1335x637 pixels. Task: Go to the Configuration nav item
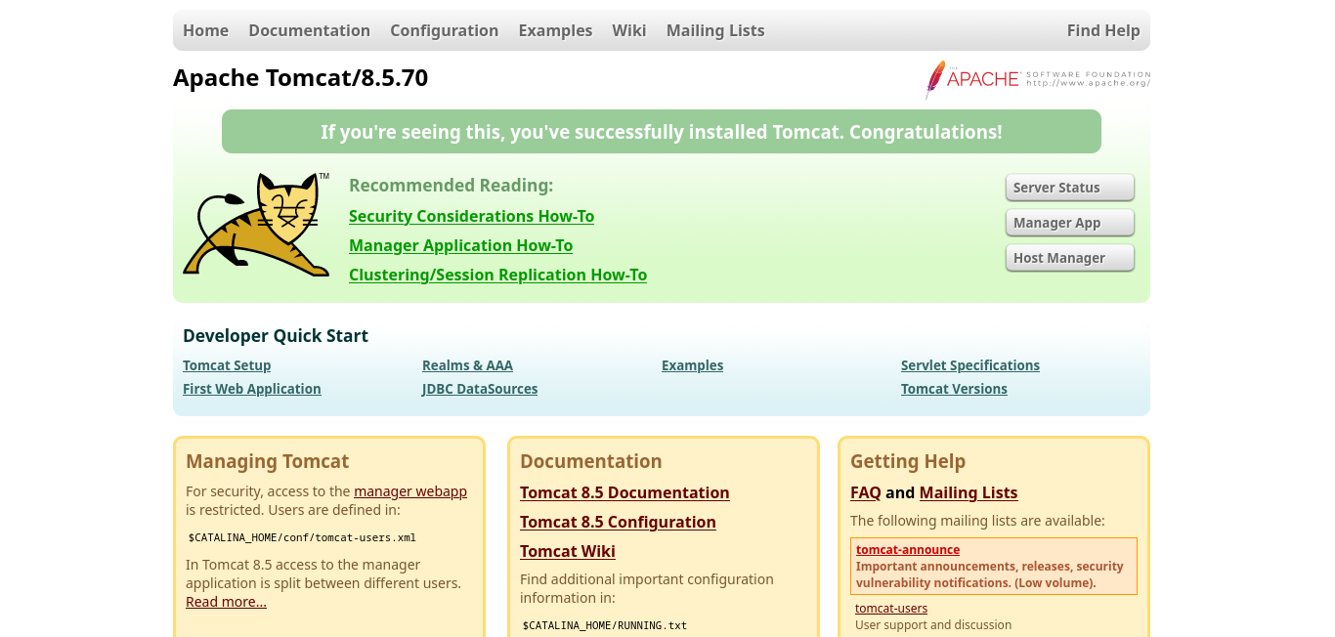pos(444,30)
